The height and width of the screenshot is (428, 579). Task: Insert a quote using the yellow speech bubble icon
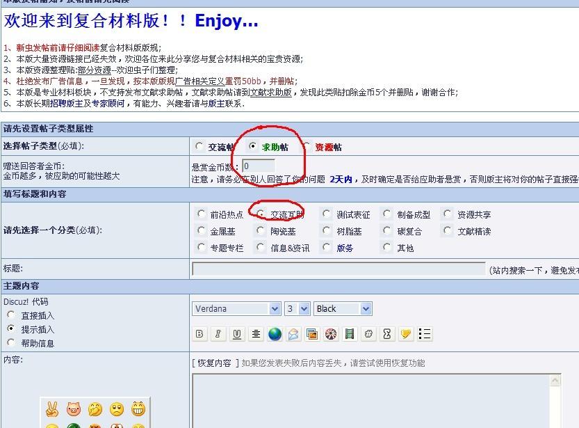click(406, 334)
